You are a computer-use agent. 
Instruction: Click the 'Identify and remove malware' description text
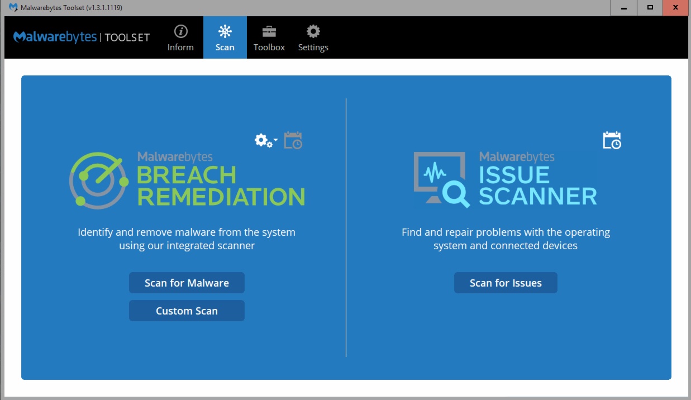(x=187, y=239)
